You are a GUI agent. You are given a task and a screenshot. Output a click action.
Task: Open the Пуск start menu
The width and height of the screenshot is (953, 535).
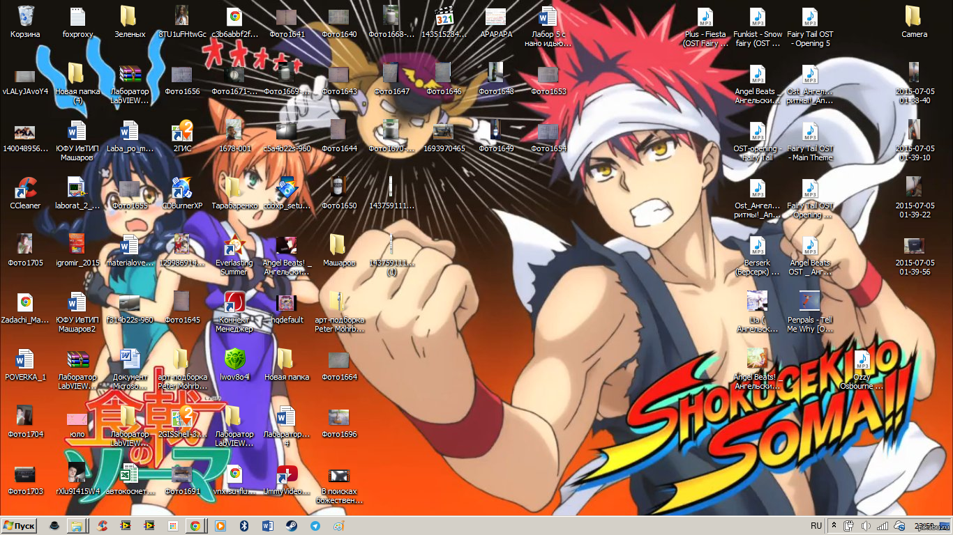[20, 526]
